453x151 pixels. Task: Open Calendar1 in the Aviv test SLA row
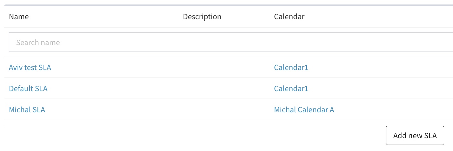coord(291,68)
